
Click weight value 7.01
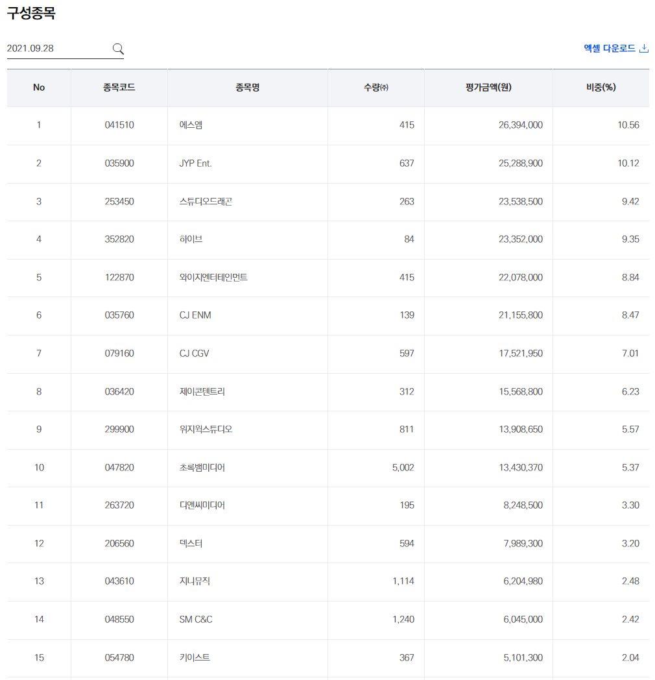click(x=630, y=354)
